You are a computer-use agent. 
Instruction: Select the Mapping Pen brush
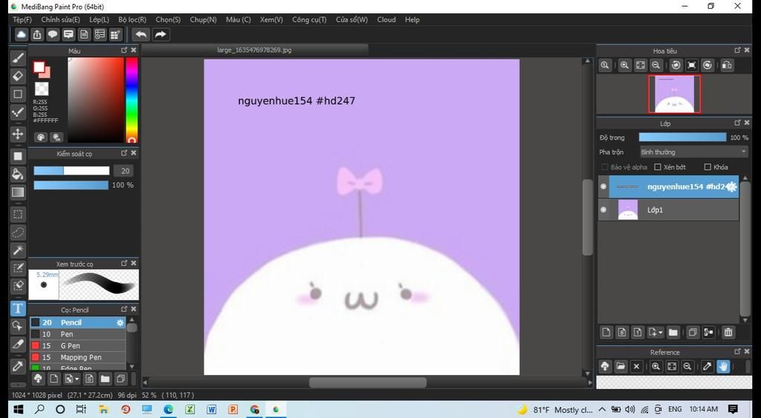click(77, 357)
